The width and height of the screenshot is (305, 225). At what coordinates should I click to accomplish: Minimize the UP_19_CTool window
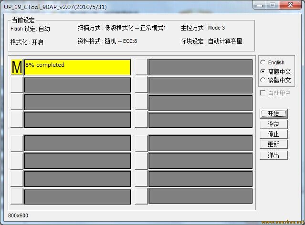pos(259,4)
